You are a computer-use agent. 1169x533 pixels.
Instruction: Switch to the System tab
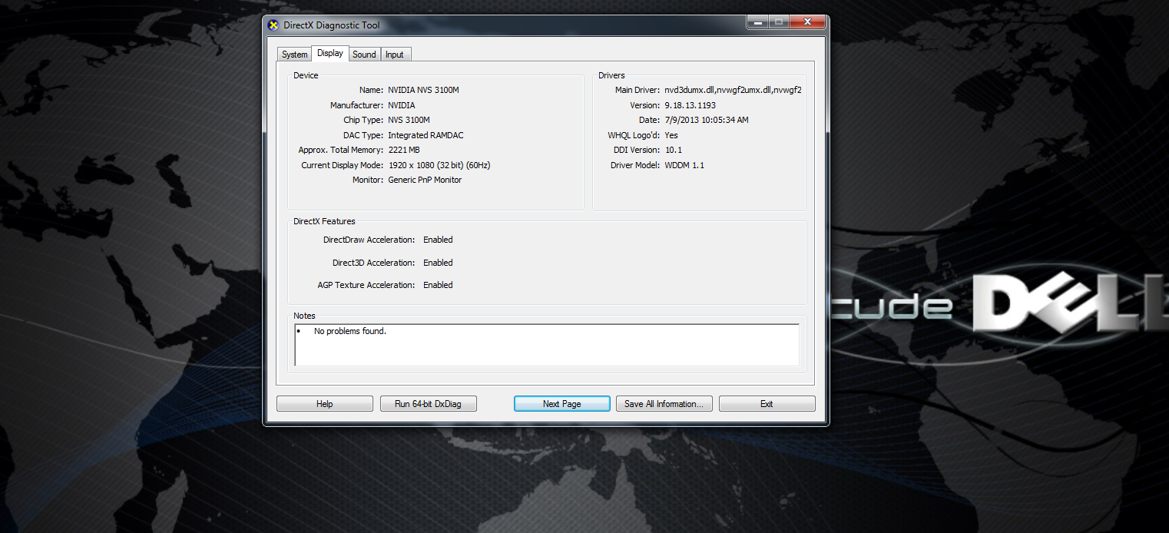(294, 55)
